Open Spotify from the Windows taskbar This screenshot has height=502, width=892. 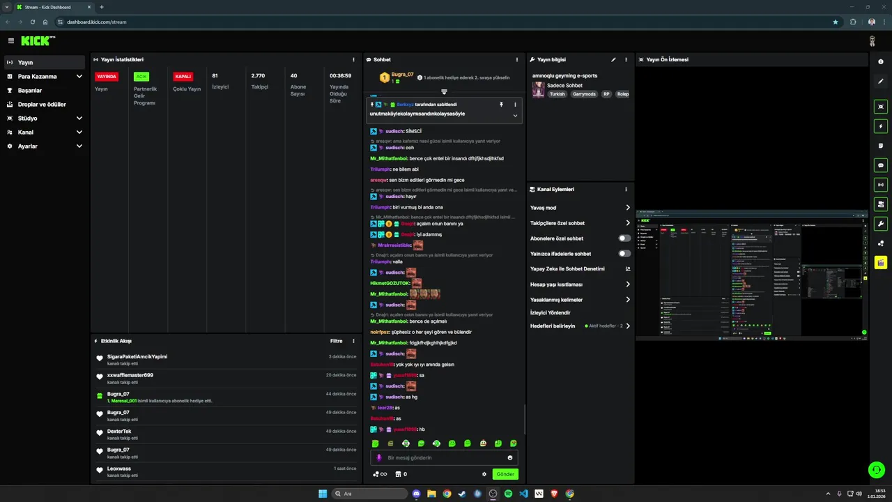tap(508, 494)
